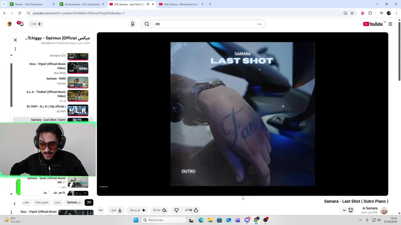Open the playlist panel three-dot options
This screenshot has width=401, height=225.
(15, 49)
